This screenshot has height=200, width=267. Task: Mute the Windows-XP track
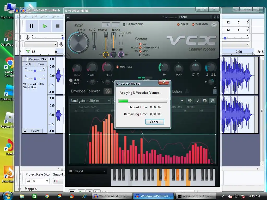tap(28, 64)
